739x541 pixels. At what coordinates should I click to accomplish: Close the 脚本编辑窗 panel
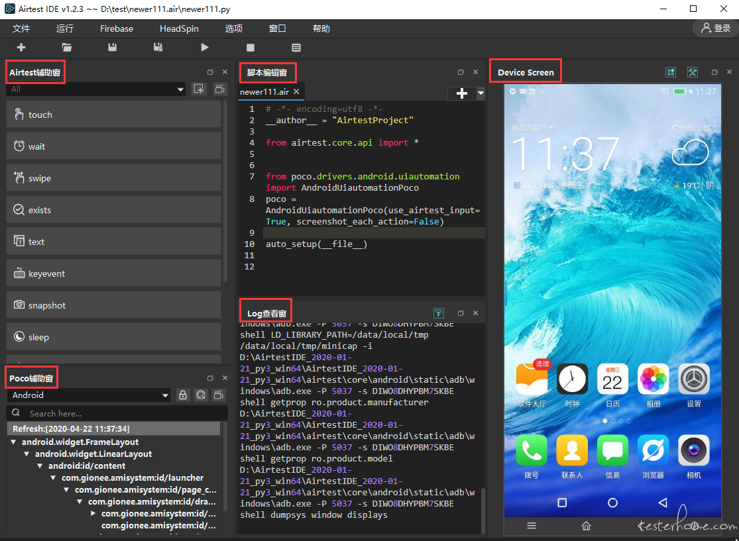pos(475,72)
